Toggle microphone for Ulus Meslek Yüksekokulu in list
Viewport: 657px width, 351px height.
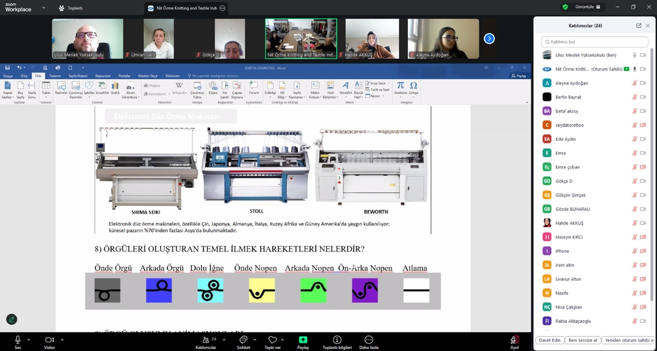tap(634, 55)
